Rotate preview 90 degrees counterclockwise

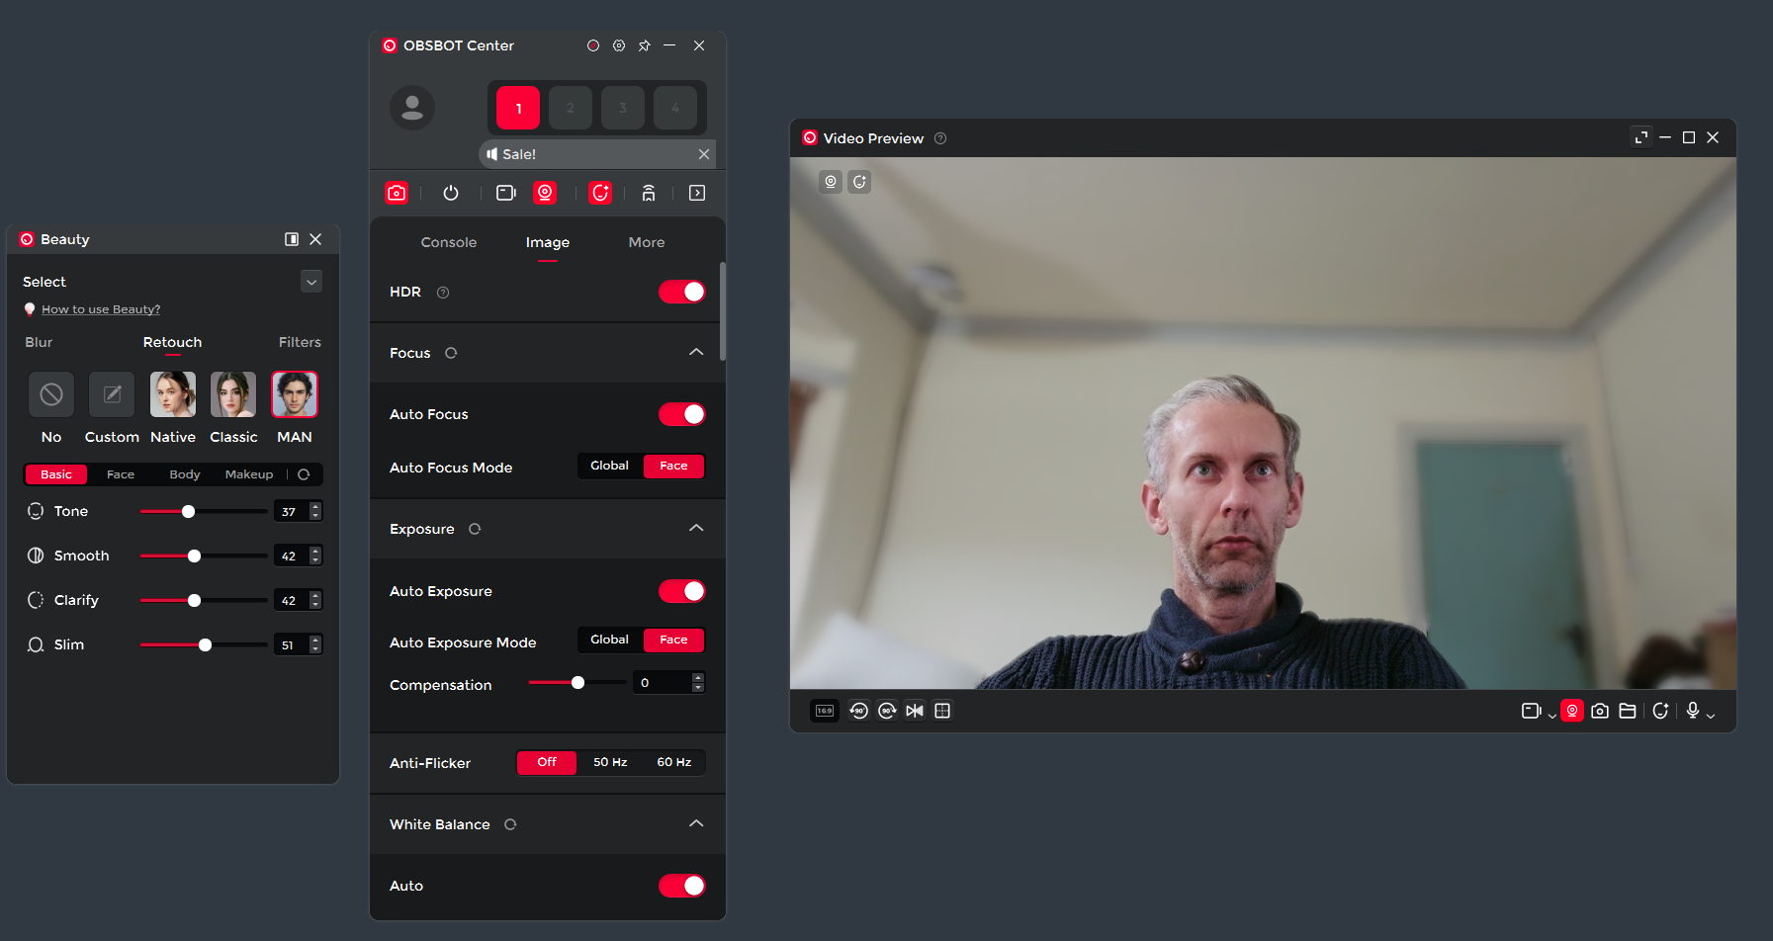point(858,711)
